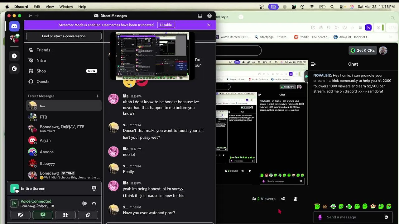The width and height of the screenshot is (399, 224).
Task: Open direct message with FTB
Action: click(64, 117)
